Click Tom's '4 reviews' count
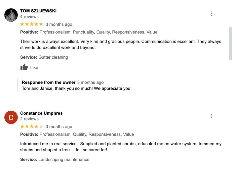The image size is (237, 169). (29, 16)
